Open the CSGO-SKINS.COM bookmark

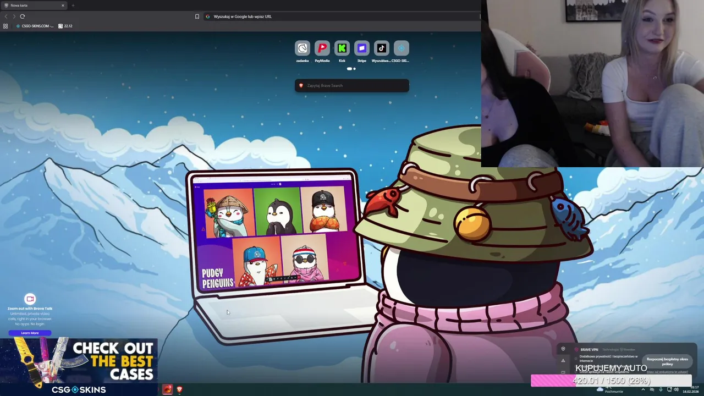coord(35,26)
